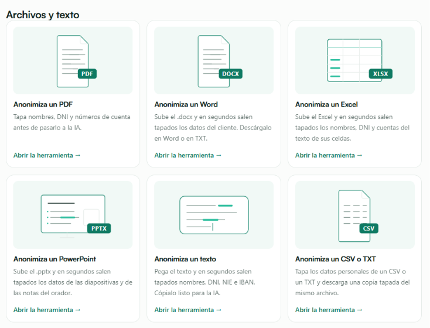Click description 'Sube el .pptx y en segundos salen'

pos(62,272)
